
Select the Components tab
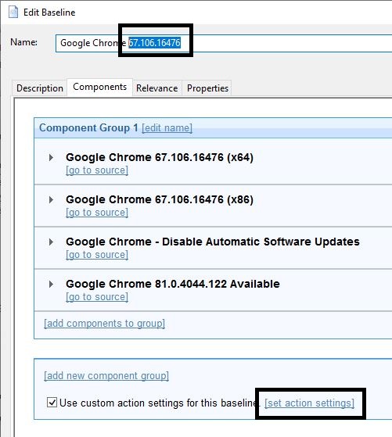(x=99, y=87)
